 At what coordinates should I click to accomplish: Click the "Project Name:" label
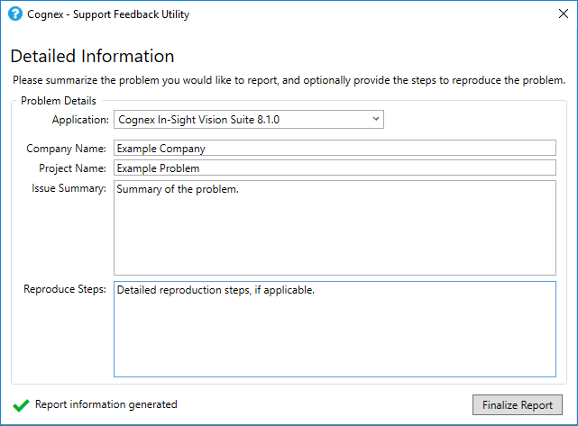click(x=72, y=168)
